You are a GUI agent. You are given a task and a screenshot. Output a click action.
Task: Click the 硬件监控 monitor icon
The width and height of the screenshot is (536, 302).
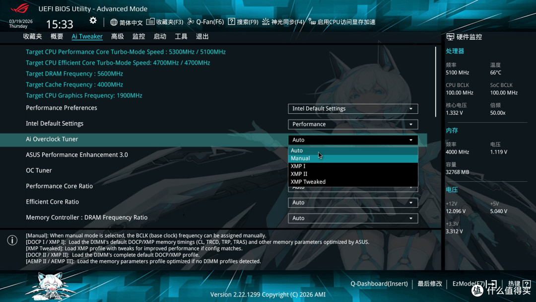(x=450, y=37)
